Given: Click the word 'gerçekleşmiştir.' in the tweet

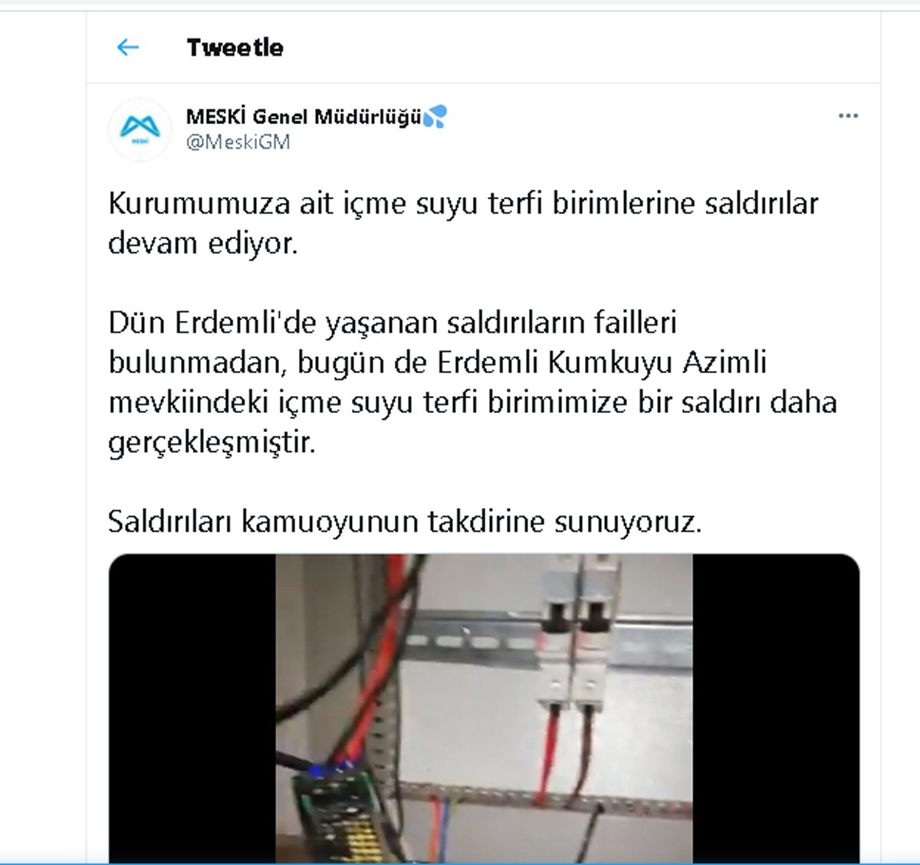Looking at the screenshot, I should point(212,442).
